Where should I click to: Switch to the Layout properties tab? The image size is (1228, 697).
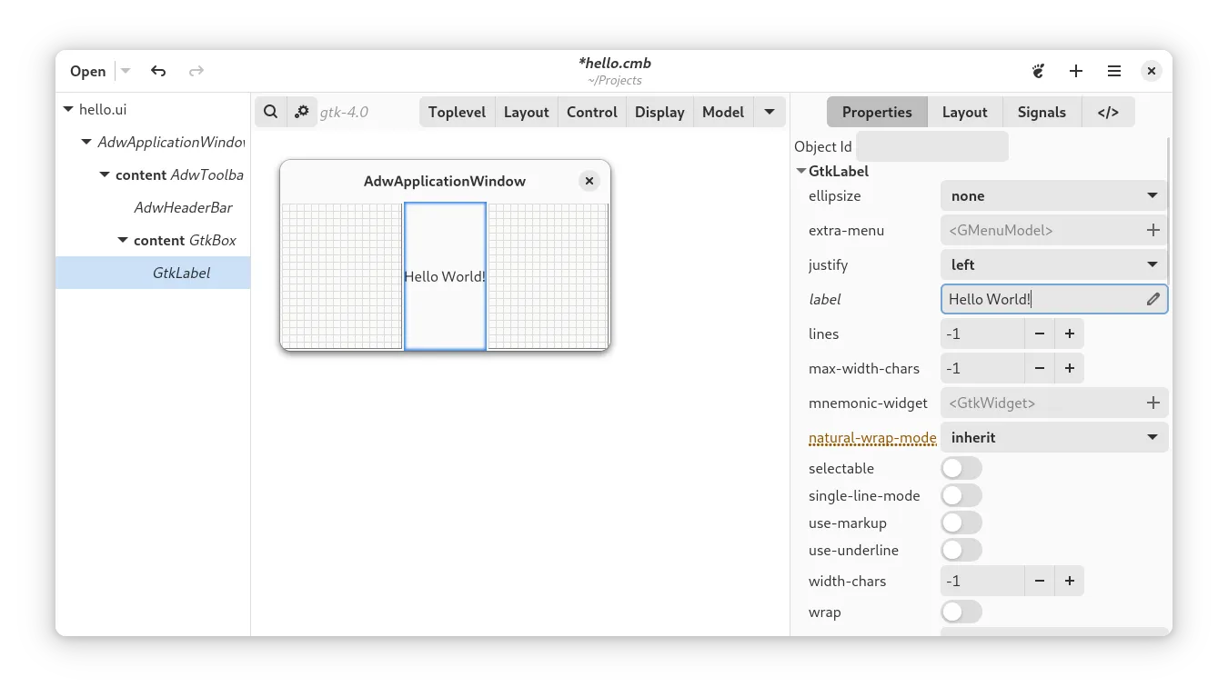(964, 112)
